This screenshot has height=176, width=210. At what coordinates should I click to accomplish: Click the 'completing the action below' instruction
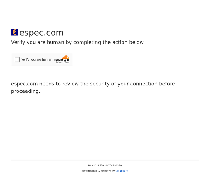pyautogui.click(x=109, y=42)
